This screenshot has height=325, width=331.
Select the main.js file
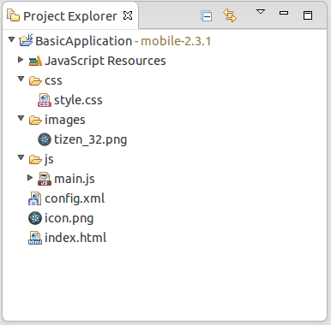(x=75, y=179)
